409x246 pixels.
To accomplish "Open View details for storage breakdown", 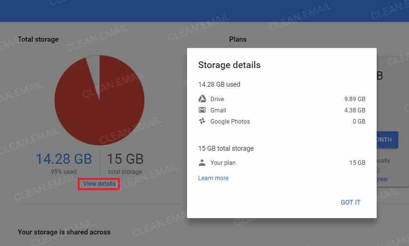I will (x=98, y=183).
